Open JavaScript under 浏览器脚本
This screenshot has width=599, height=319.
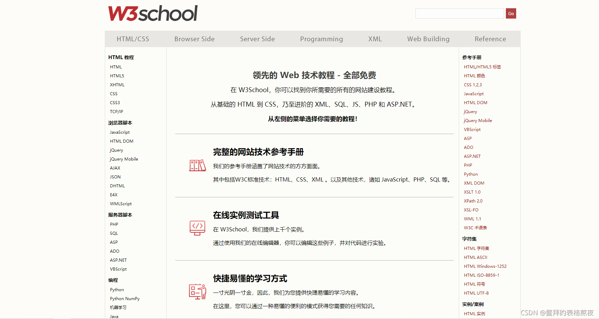point(120,132)
